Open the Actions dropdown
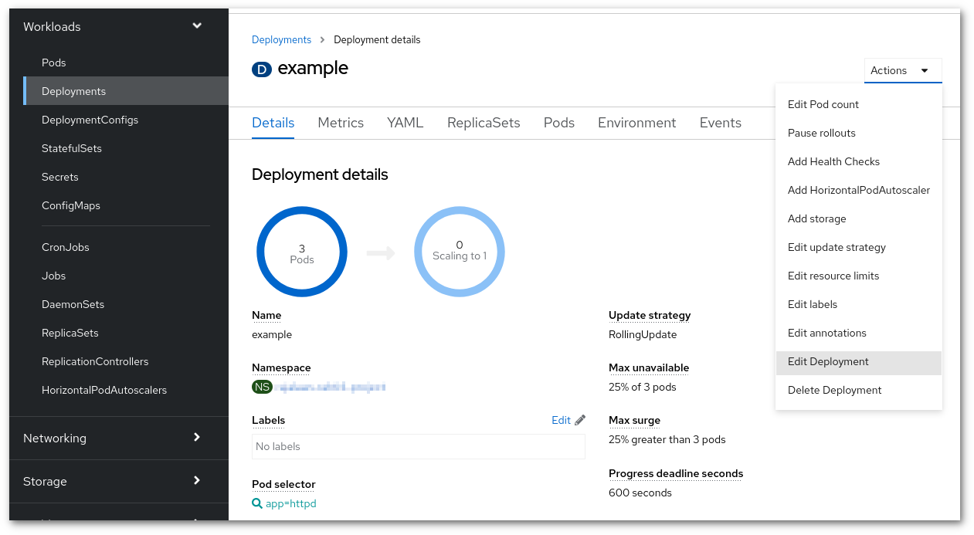This screenshot has width=974, height=535. 903,70
